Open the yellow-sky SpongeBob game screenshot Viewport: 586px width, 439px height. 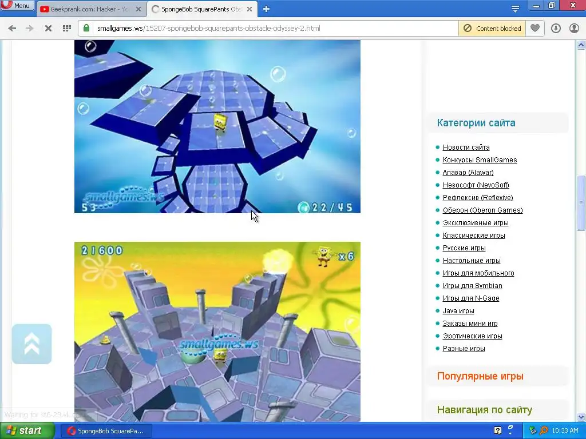pos(217,332)
